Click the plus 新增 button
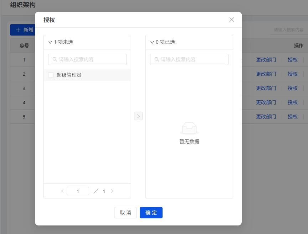This screenshot has width=308, height=234. [22, 30]
